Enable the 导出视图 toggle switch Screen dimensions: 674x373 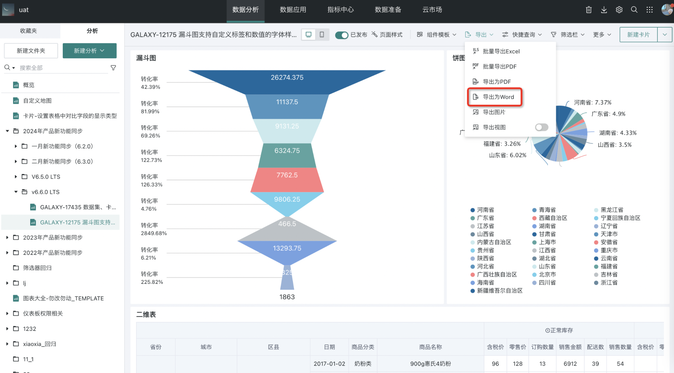tap(542, 127)
